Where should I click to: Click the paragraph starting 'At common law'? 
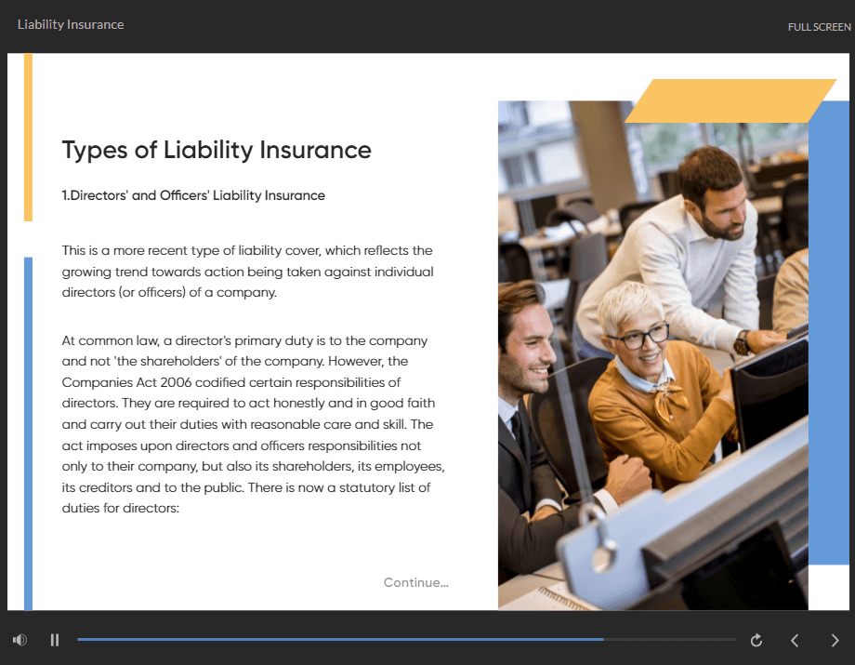coord(253,424)
